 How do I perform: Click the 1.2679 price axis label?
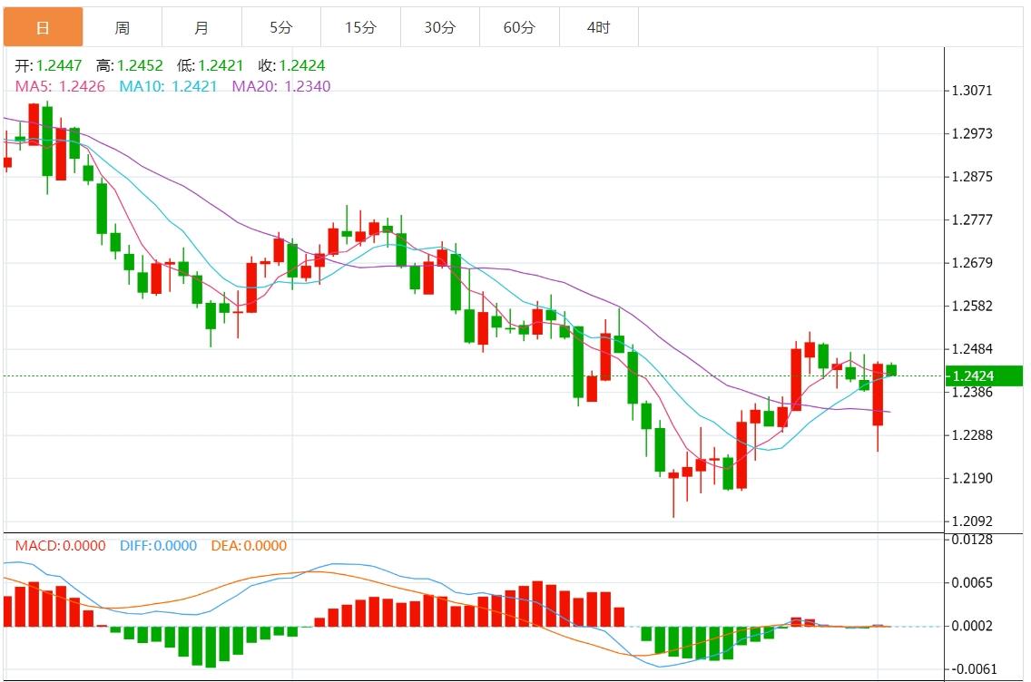973,263
